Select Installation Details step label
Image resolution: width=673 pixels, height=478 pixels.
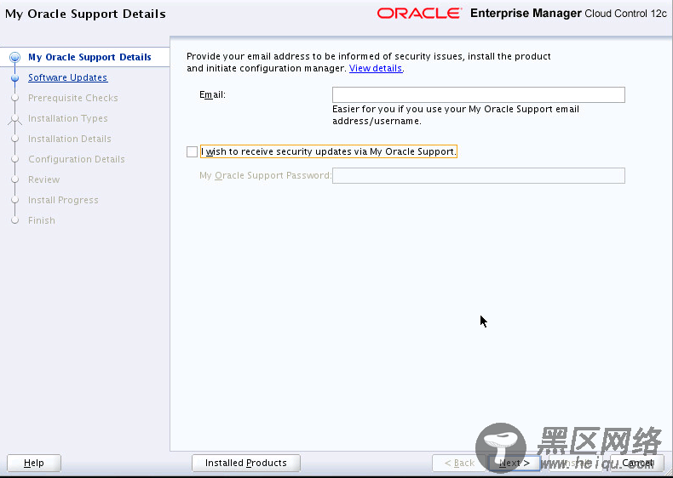pos(70,139)
